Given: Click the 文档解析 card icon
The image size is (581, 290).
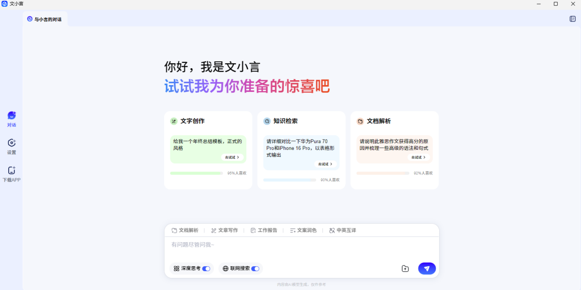Looking at the screenshot, I should 360,121.
